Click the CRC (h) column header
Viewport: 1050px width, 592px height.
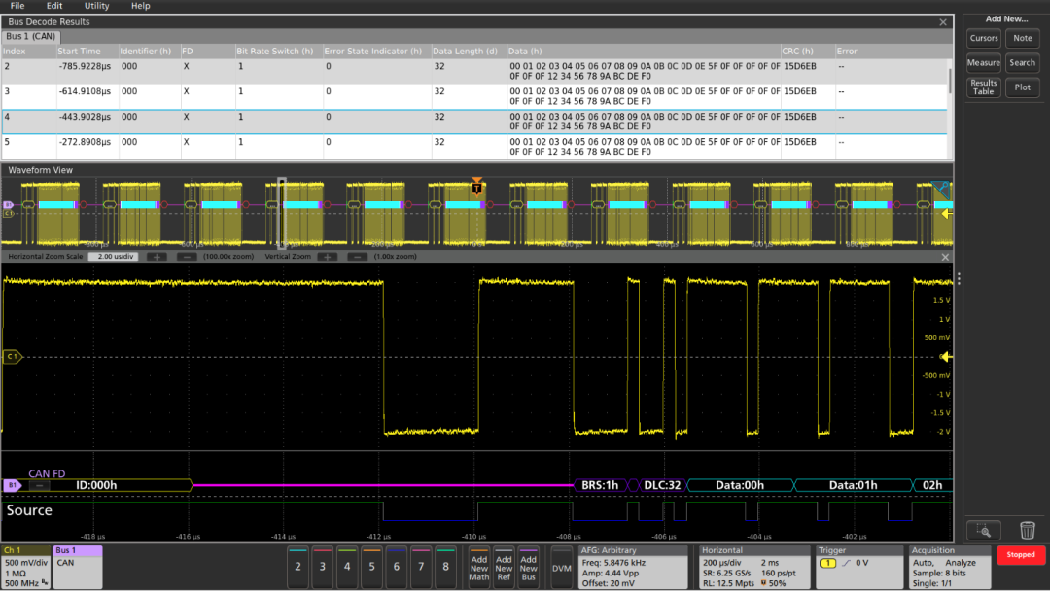797,51
